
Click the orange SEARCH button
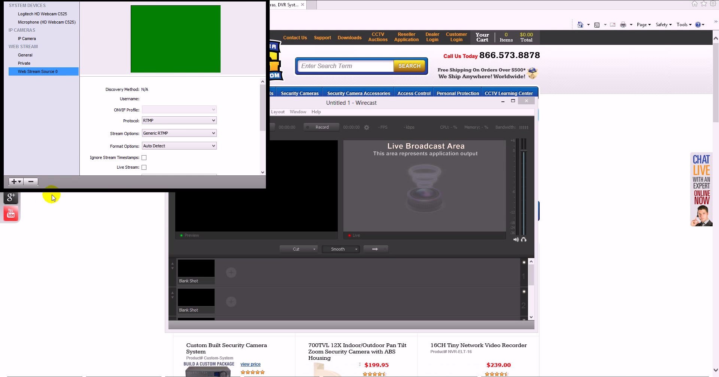[x=409, y=66]
